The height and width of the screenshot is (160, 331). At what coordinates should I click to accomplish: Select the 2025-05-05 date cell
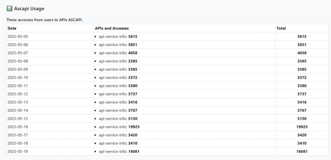coord(18,36)
